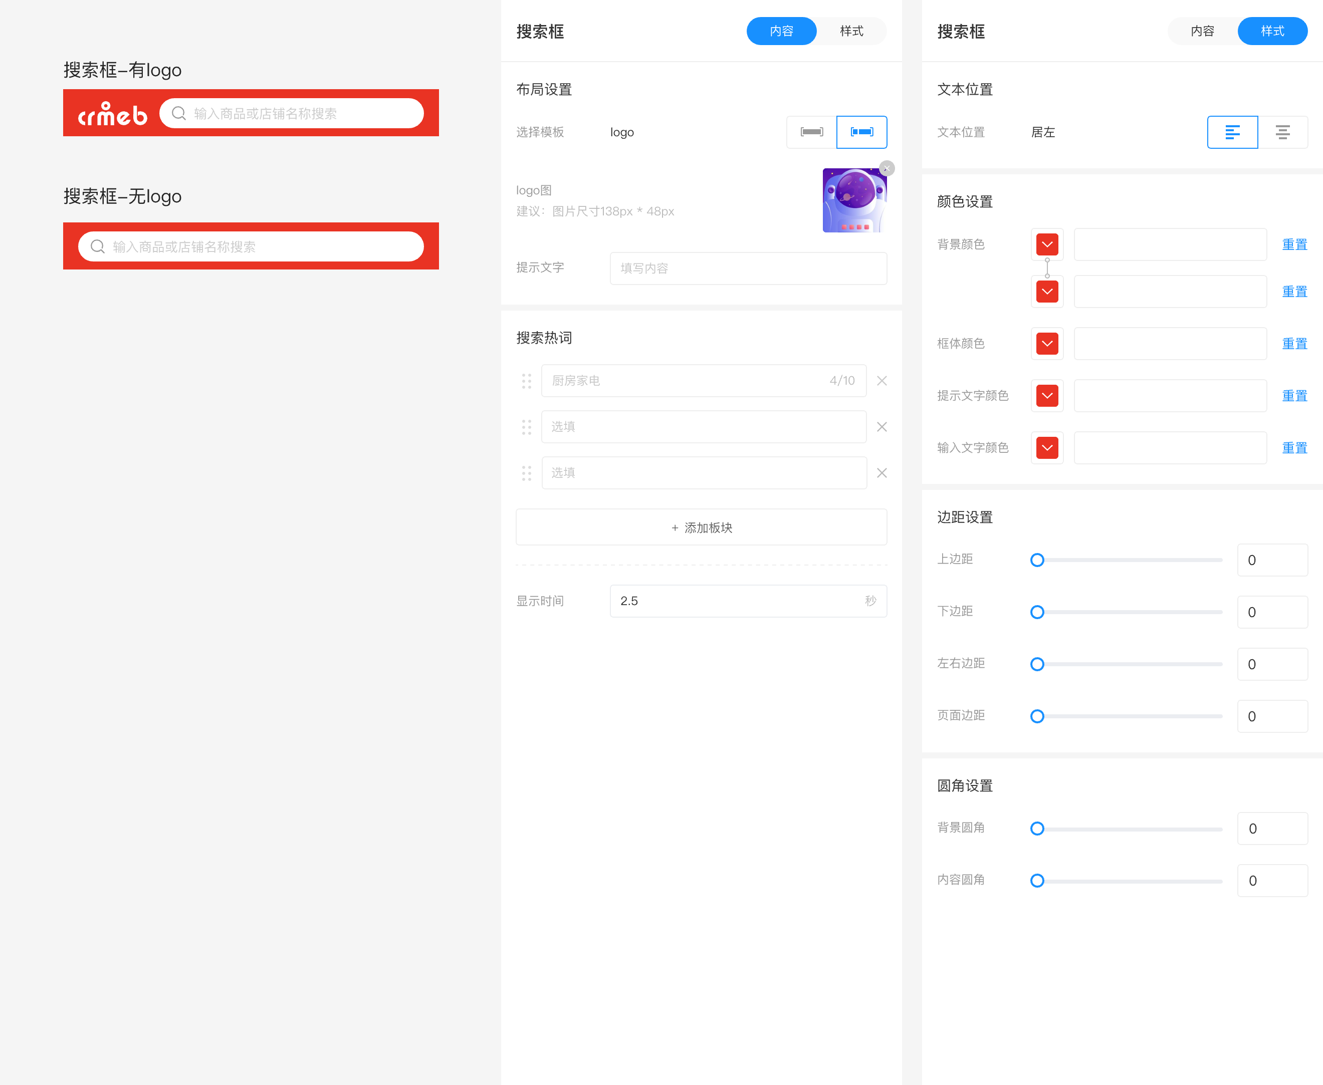The image size is (1323, 1085).
Task: Click 添加板块 to add a hot word
Action: point(701,527)
